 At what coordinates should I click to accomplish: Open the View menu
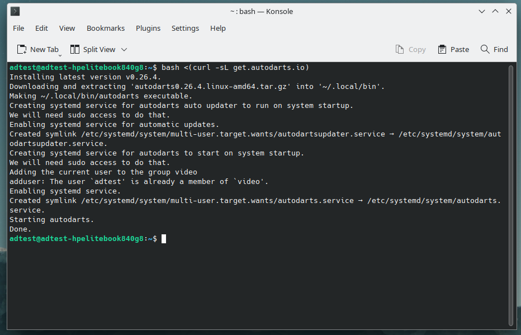click(x=67, y=29)
